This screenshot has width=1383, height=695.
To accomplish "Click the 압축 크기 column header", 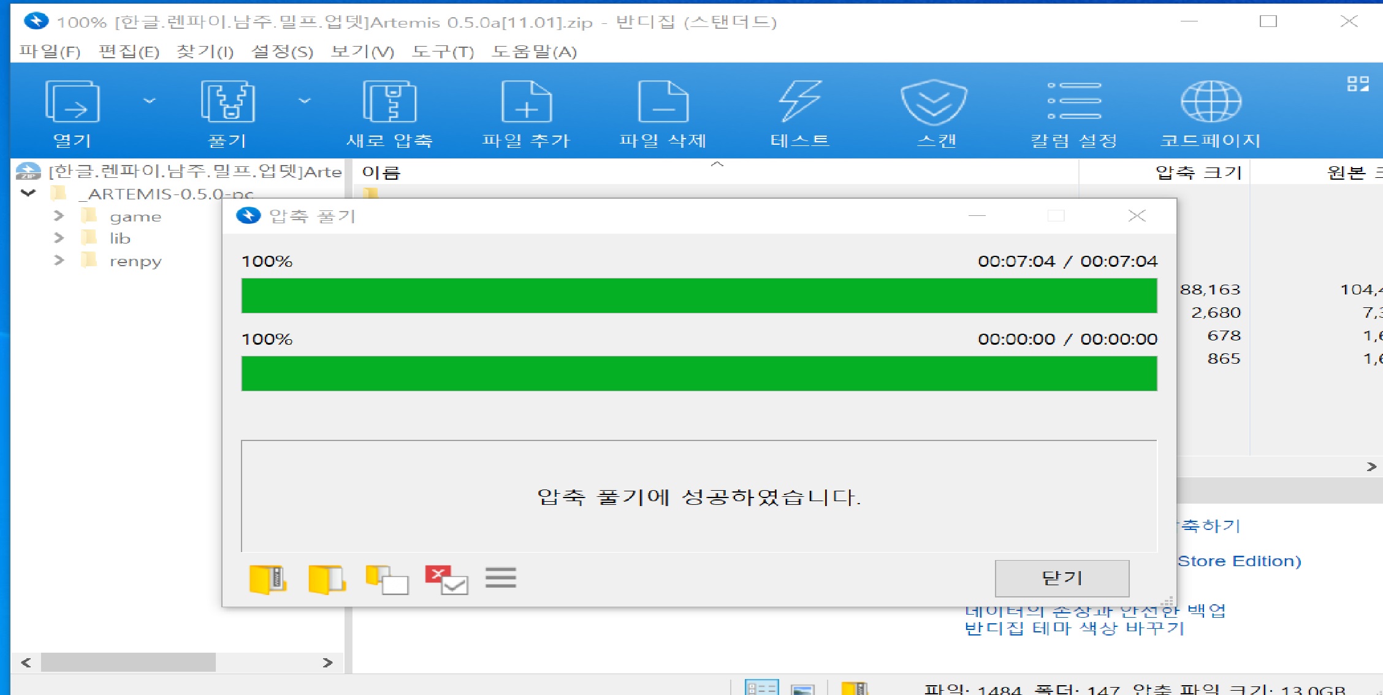I will pos(1198,172).
